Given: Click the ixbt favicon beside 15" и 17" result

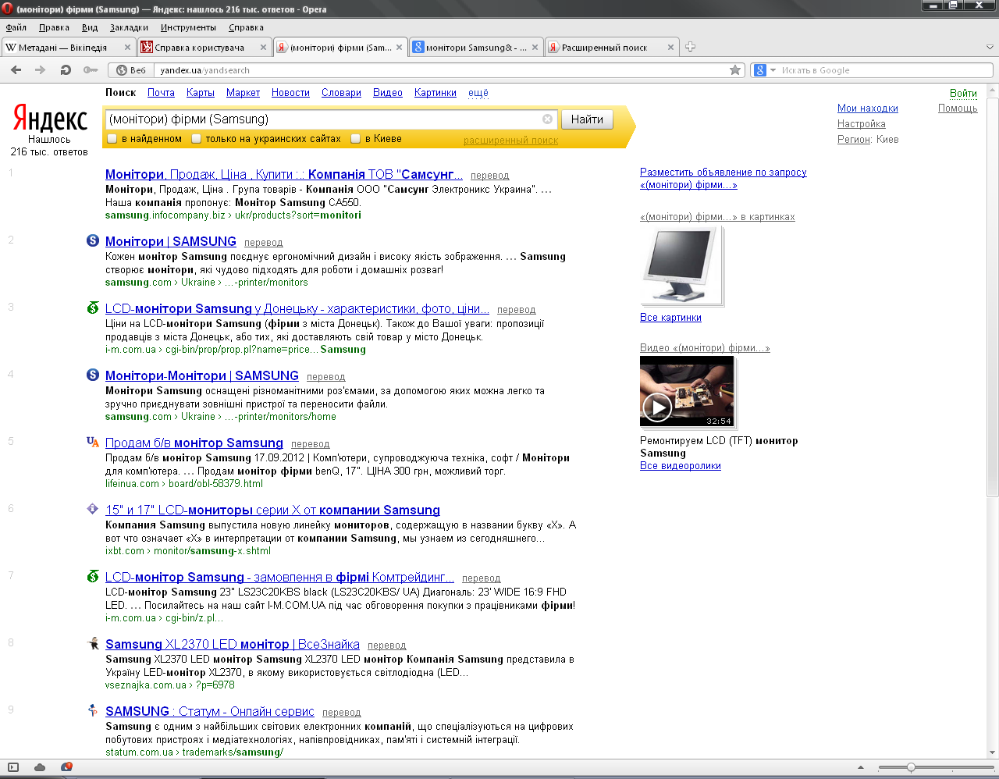Looking at the screenshot, I should click(93, 510).
